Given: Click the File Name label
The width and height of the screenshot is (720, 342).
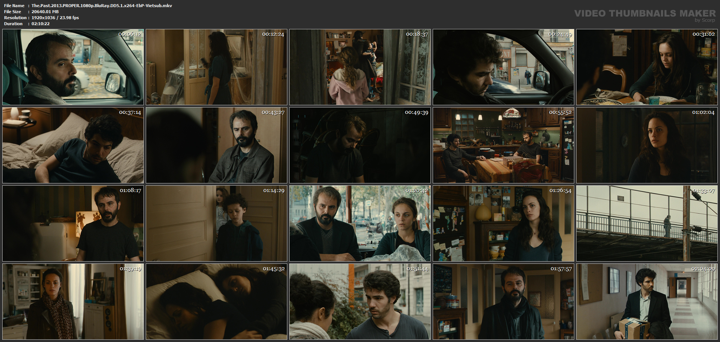Looking at the screenshot, I should pos(14,6).
